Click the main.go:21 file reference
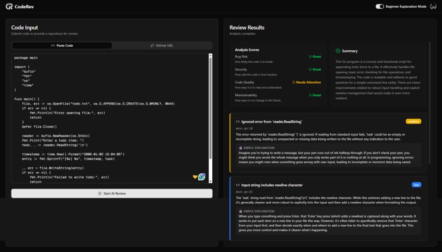Screen dimensions: 442x252 tap(244, 192)
